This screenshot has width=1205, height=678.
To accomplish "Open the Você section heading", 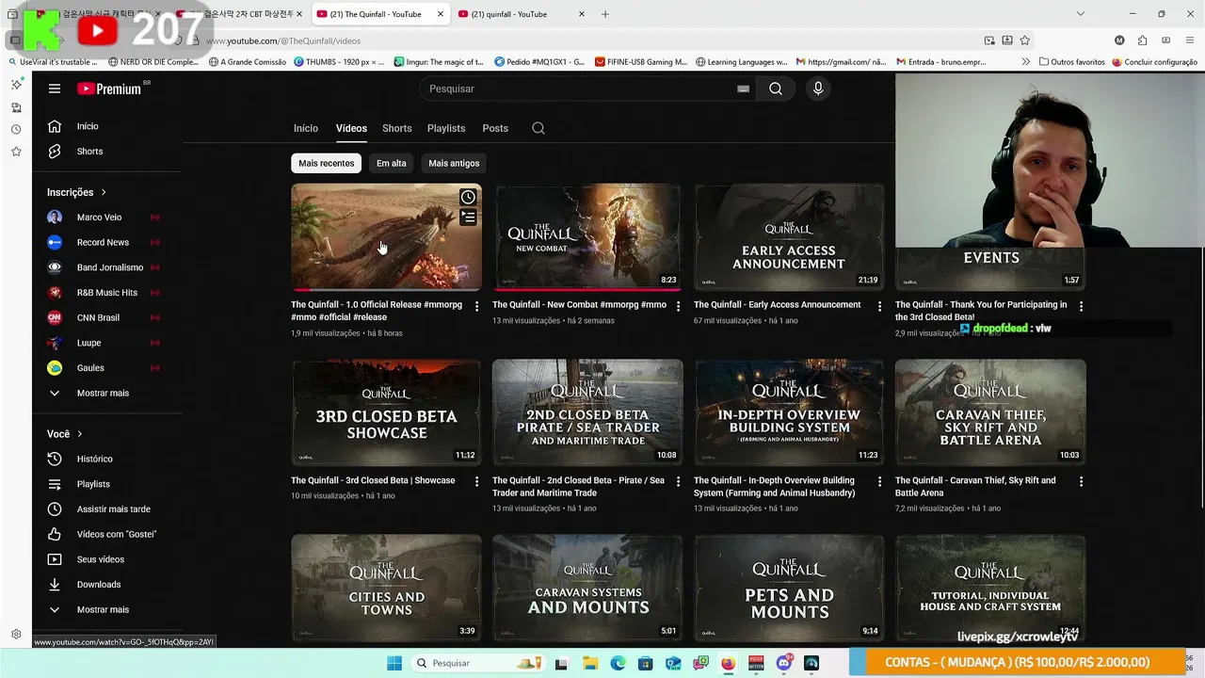I will 65,434.
